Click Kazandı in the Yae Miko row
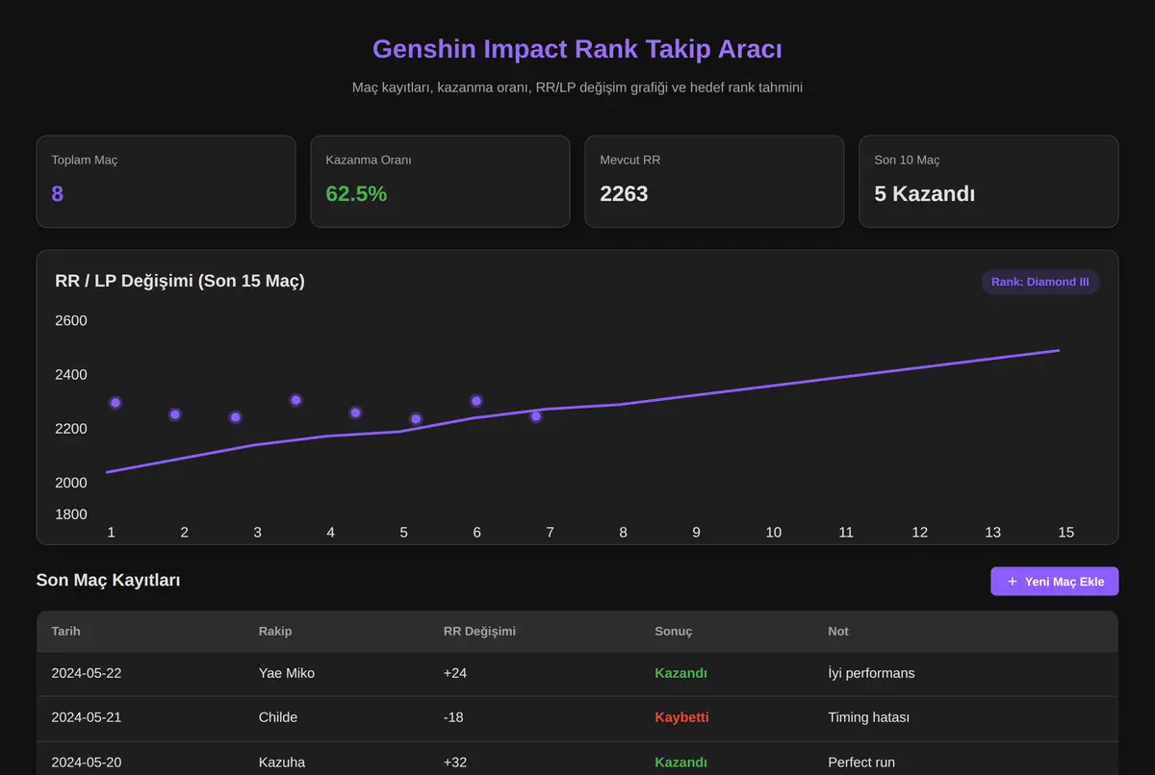 (681, 673)
